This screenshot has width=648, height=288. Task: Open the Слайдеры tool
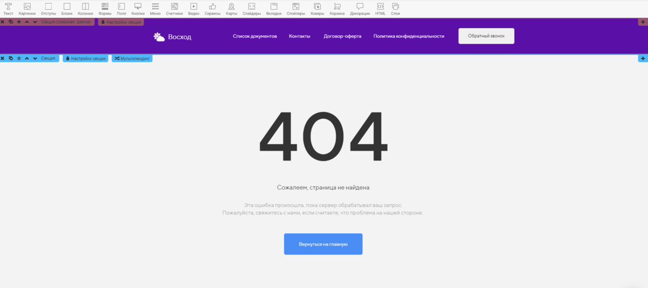(x=252, y=9)
